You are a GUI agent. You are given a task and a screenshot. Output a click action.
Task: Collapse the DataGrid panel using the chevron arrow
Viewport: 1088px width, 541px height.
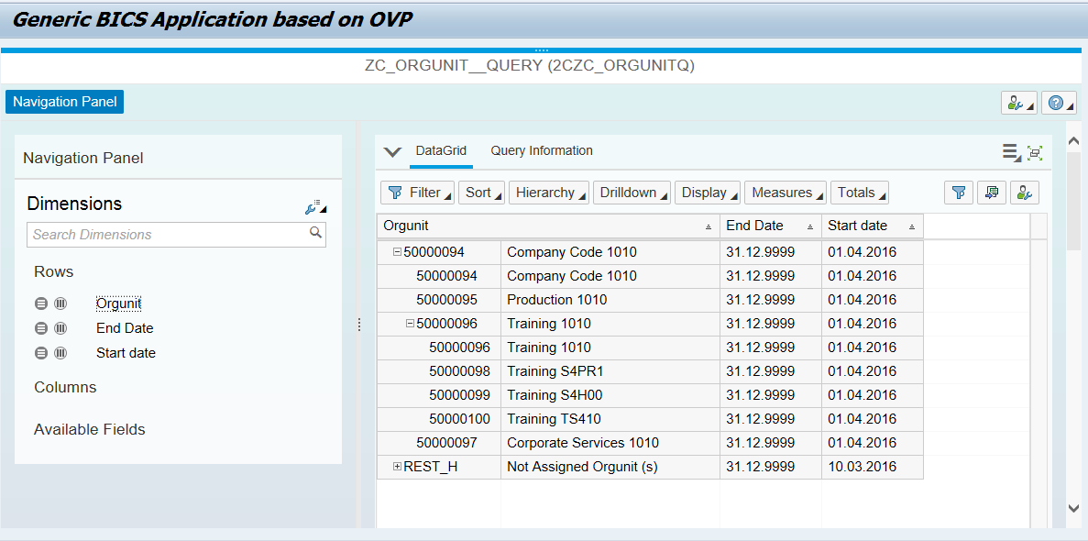tap(392, 151)
